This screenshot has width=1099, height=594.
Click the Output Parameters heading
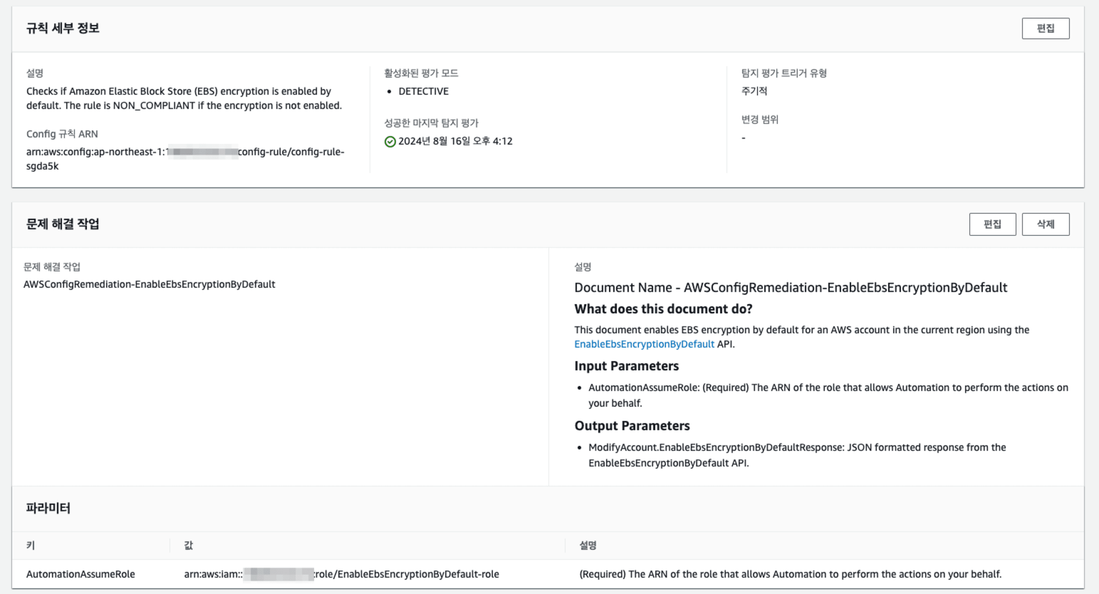(x=632, y=426)
